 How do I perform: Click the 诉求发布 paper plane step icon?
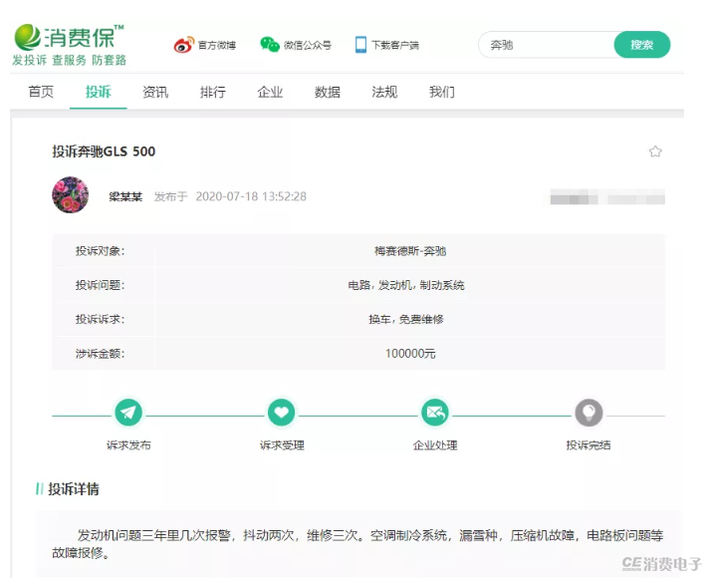(128, 413)
